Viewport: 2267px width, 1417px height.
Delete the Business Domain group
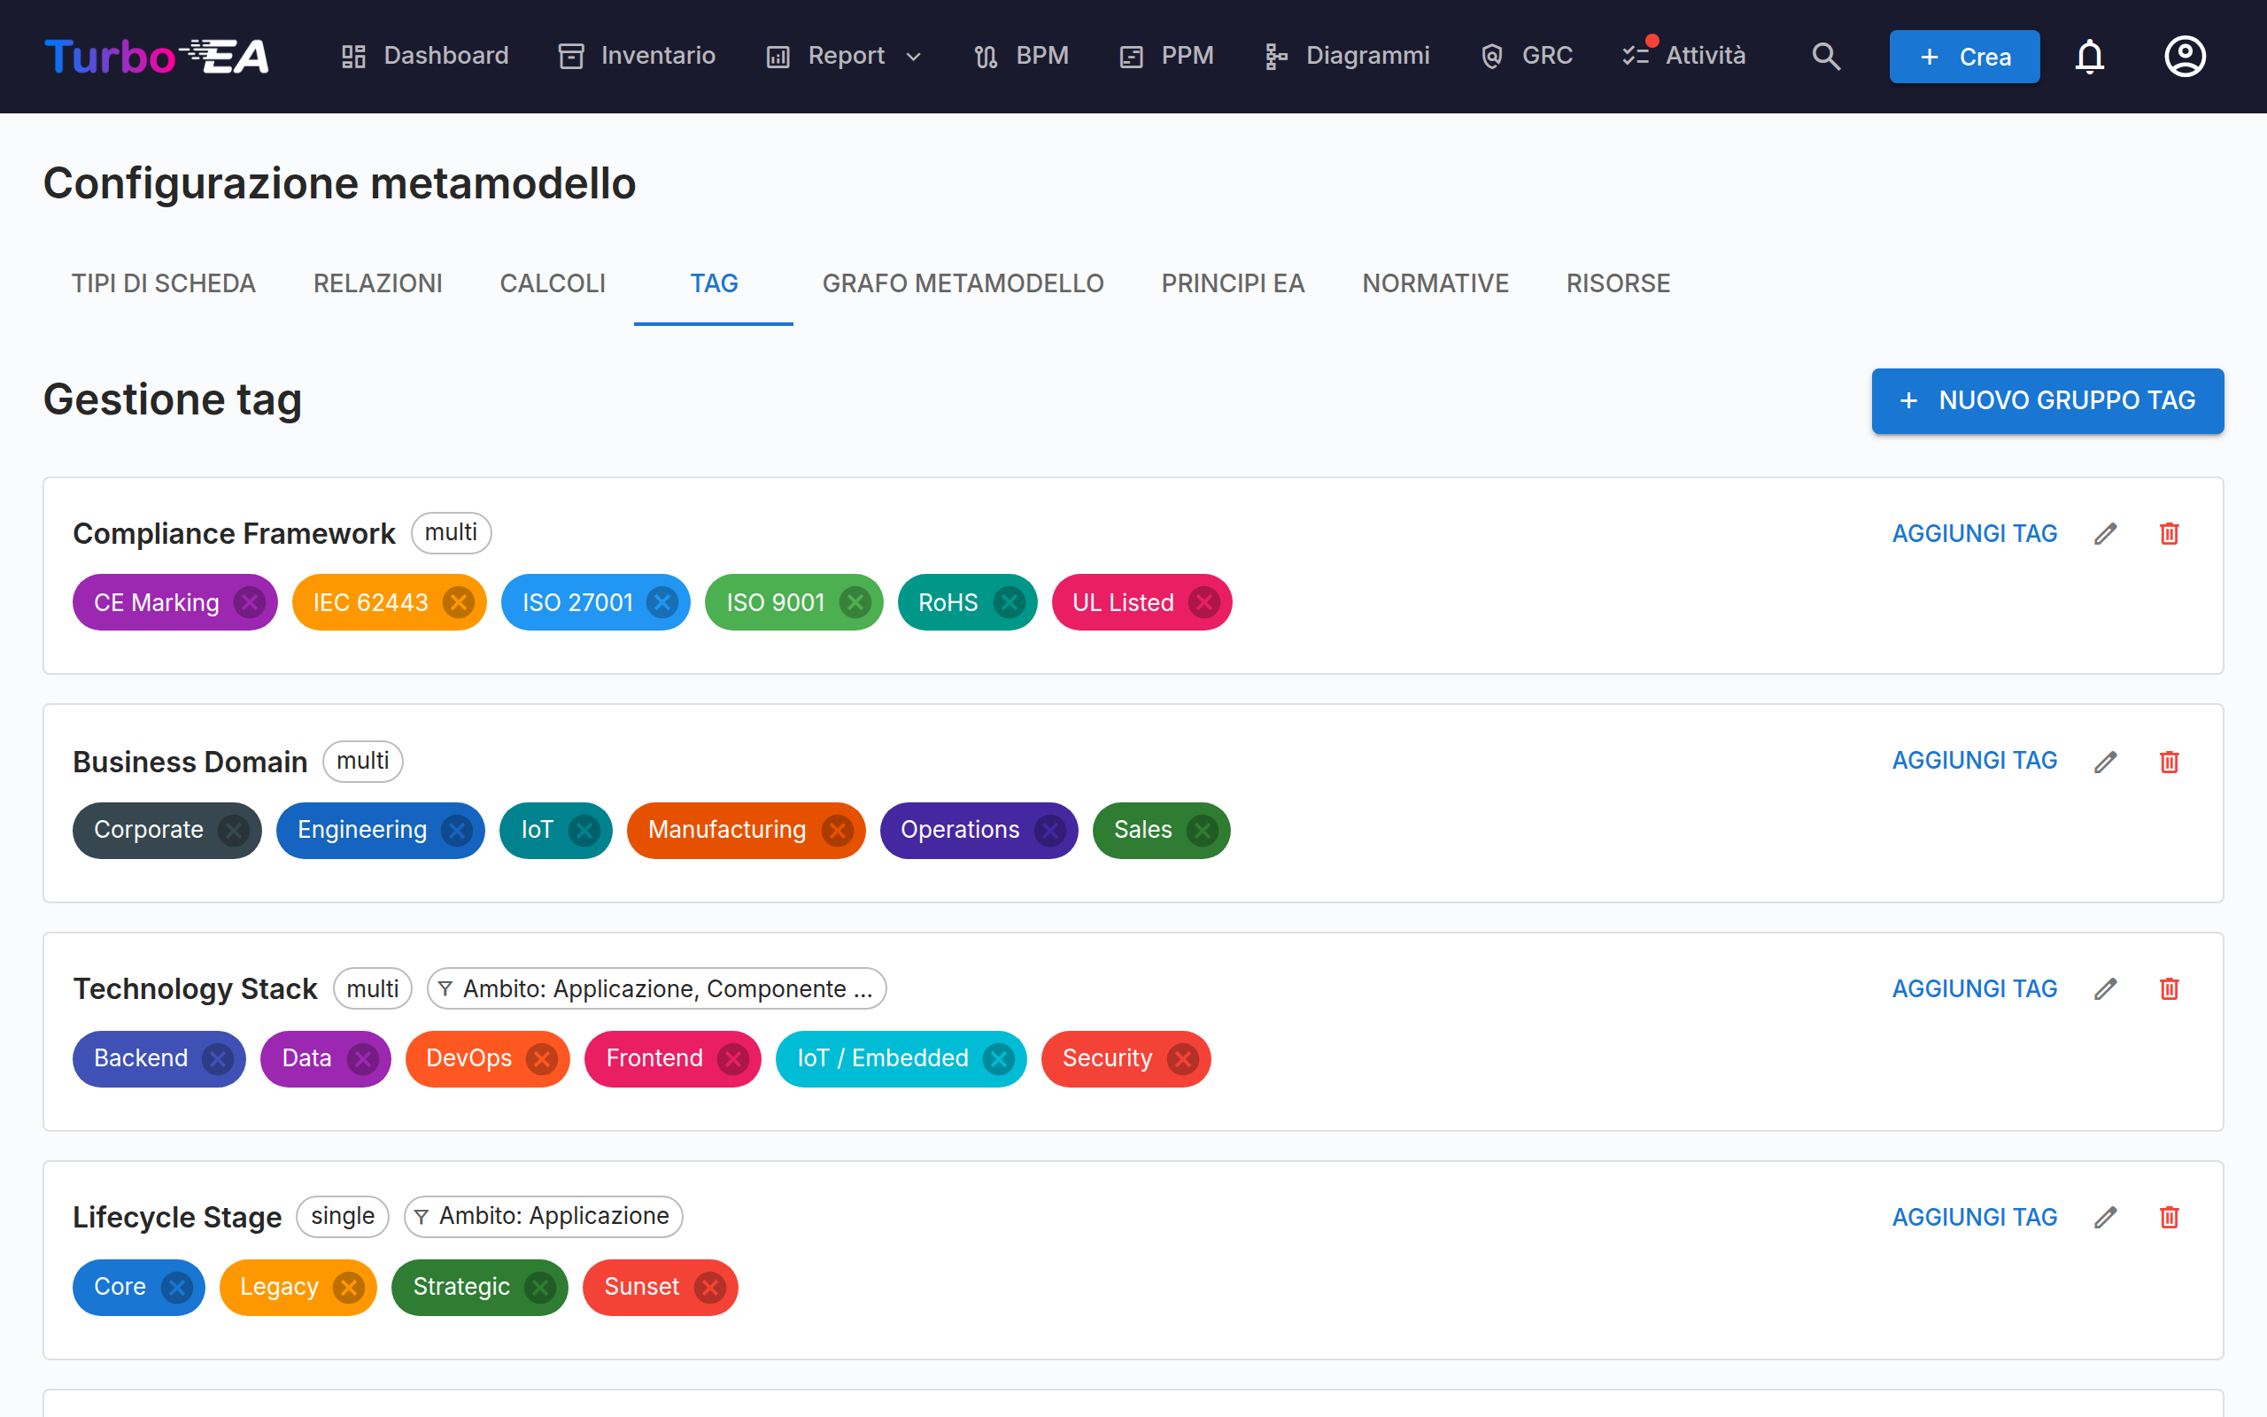[2170, 762]
